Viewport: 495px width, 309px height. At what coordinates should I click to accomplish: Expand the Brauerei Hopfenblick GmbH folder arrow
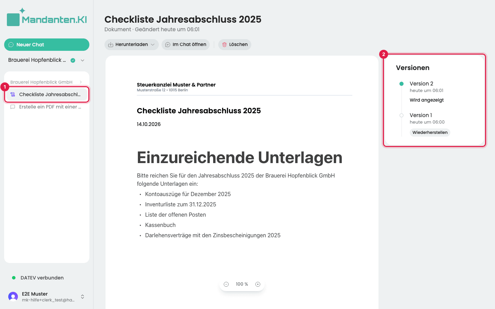pyautogui.click(x=81, y=82)
